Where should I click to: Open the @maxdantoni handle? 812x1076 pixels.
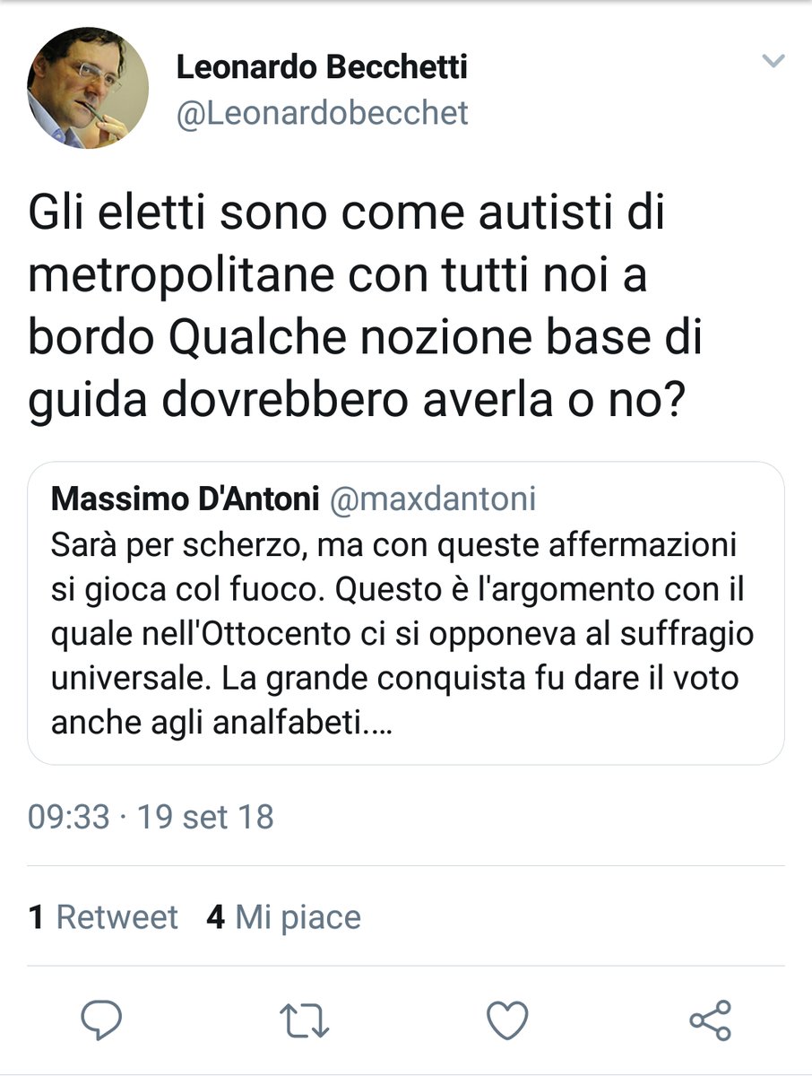pyautogui.click(x=434, y=499)
